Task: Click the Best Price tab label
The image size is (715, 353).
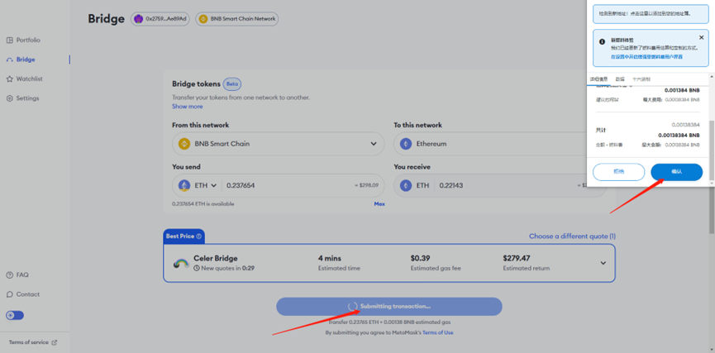Action: click(x=180, y=236)
